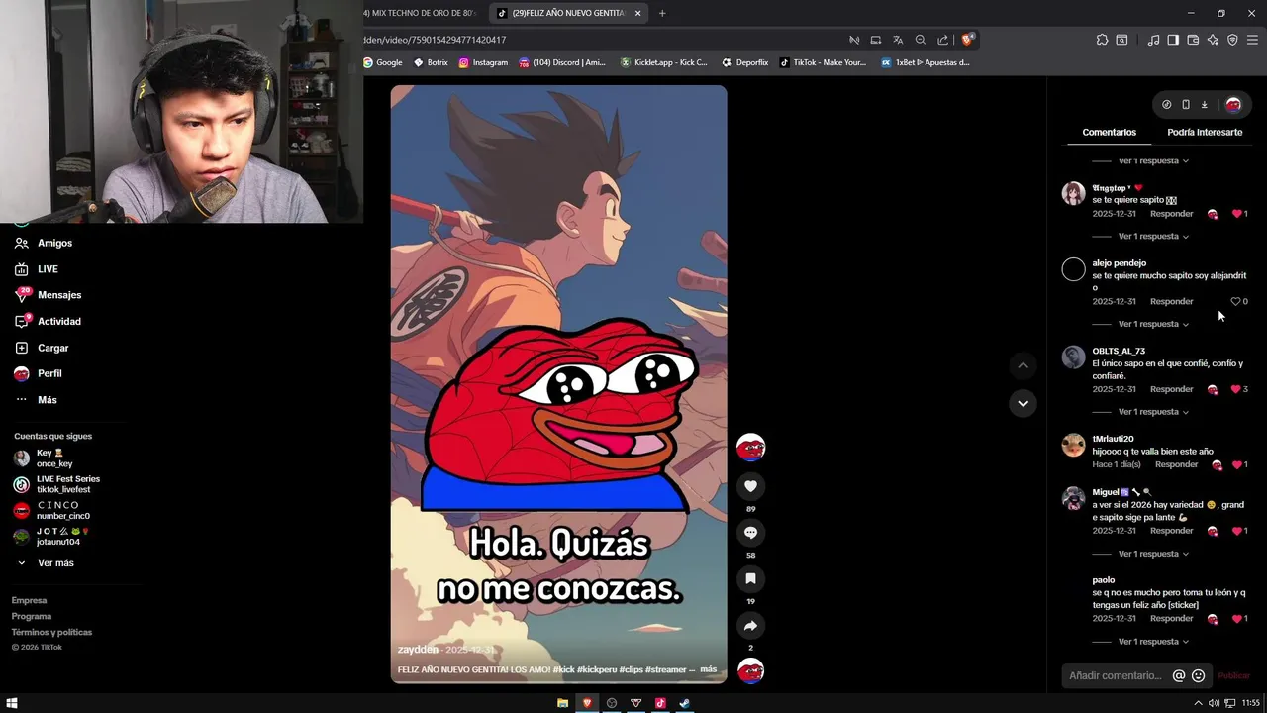Expand Ver 1 respuesta under the Angytop comment
1267x713 pixels.
click(1153, 237)
